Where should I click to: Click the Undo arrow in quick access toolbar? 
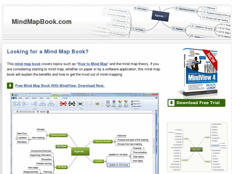(19, 95)
